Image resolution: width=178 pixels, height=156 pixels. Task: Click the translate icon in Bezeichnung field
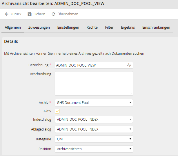click(129, 65)
